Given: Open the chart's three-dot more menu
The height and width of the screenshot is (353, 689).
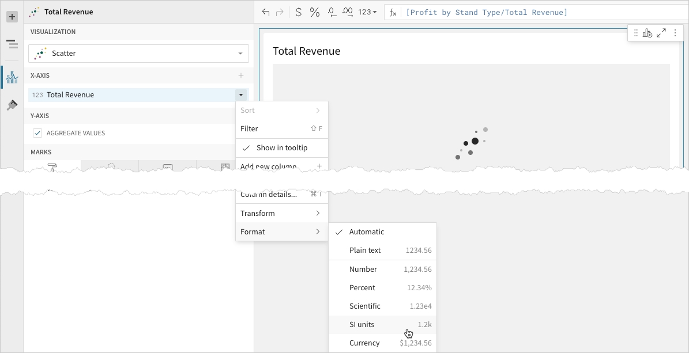Looking at the screenshot, I should (x=675, y=33).
